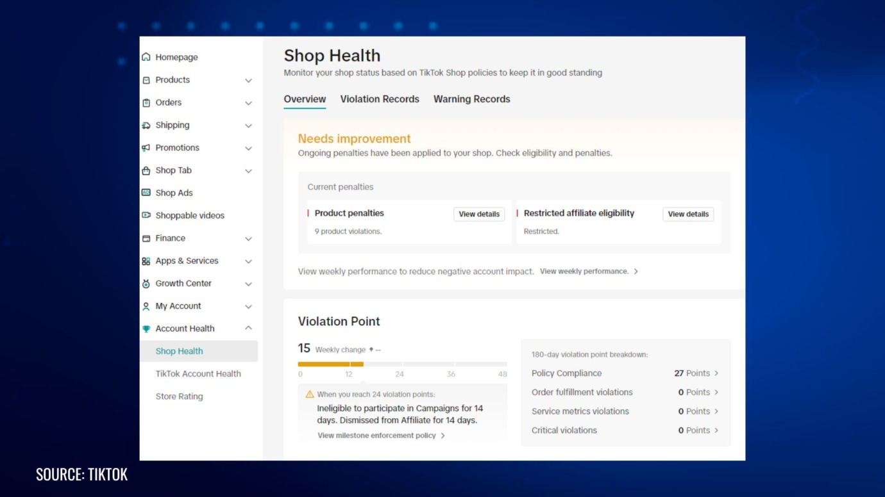Image resolution: width=885 pixels, height=497 pixels.
Task: Click the Finance card icon
Action: (x=146, y=238)
